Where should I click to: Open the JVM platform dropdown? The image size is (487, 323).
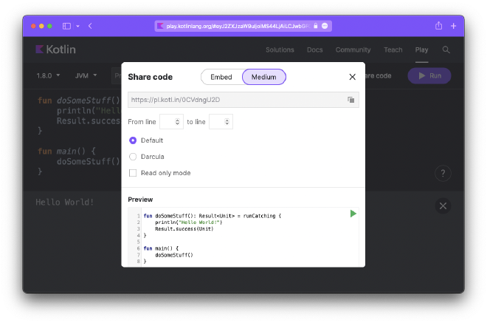86,75
